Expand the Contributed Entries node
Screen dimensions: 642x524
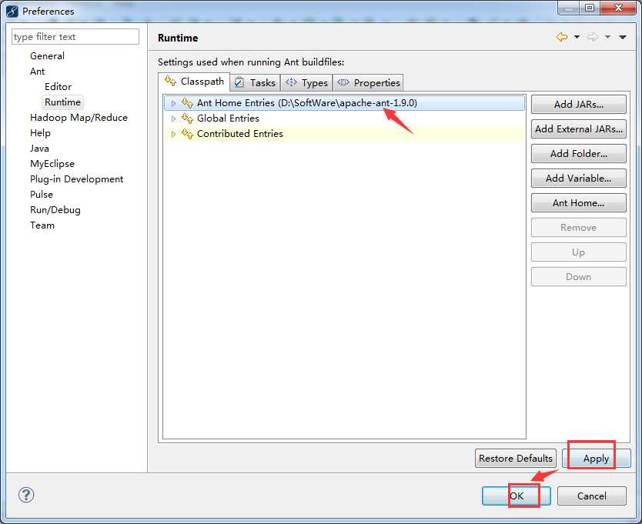pos(173,134)
